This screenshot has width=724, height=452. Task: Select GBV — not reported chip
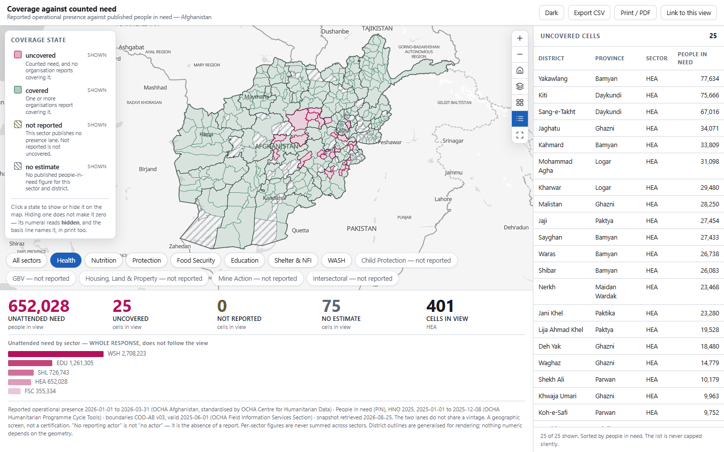click(41, 278)
